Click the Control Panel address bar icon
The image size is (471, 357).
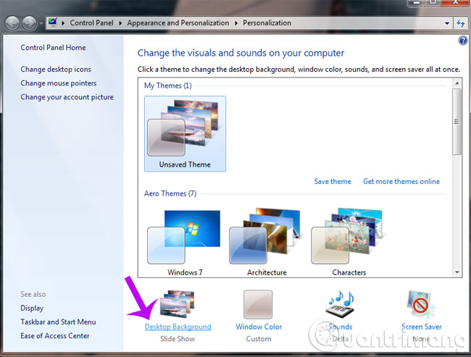point(53,22)
